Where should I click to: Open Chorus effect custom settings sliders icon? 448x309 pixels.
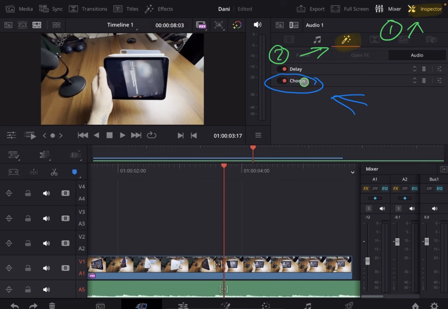click(x=439, y=80)
